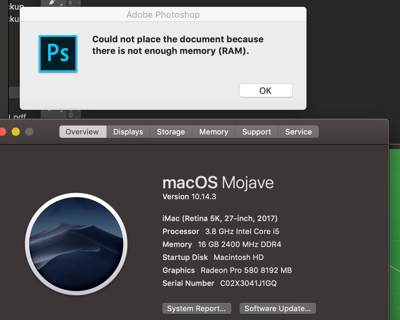400x320 pixels.
Task: Open System Report
Action: (197, 308)
